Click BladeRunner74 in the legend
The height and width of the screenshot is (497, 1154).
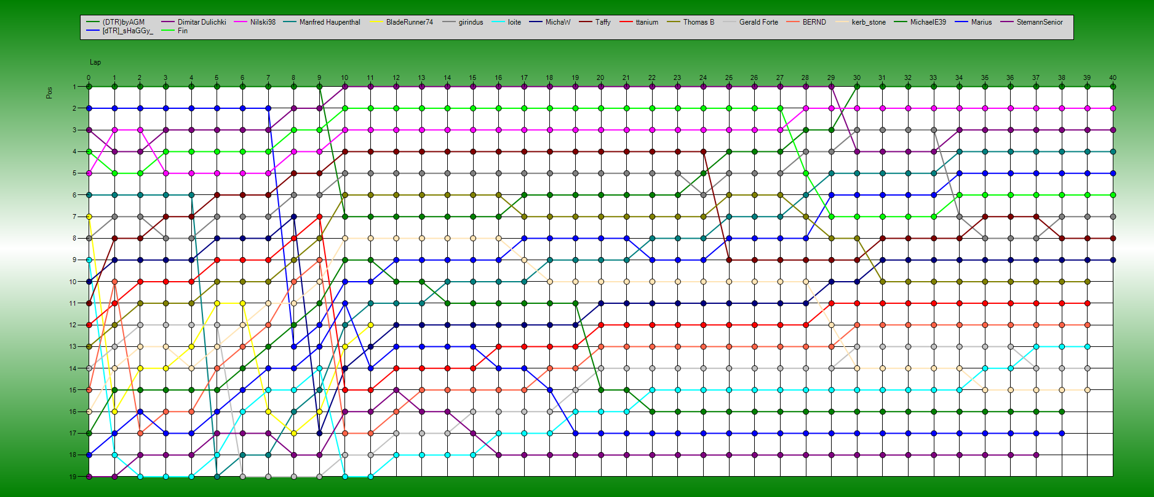click(x=410, y=22)
